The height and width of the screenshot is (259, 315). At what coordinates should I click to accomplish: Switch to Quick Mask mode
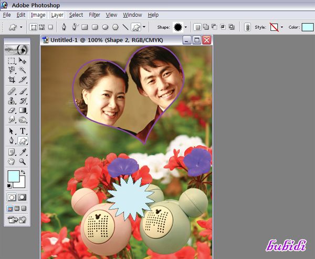tap(22, 198)
